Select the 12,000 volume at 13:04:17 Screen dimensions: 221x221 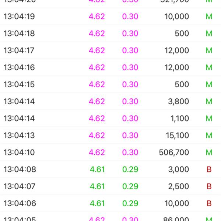[177, 50]
